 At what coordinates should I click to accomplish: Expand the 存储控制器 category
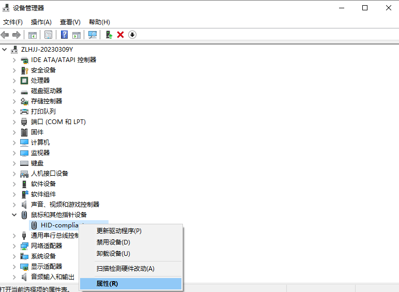(x=14, y=101)
